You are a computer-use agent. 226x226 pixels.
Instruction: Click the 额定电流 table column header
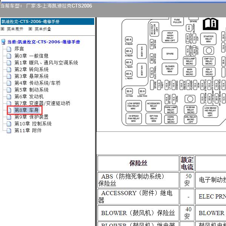pos(187,163)
